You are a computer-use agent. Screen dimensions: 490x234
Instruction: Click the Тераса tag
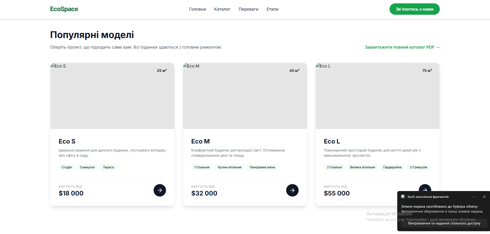(x=109, y=167)
